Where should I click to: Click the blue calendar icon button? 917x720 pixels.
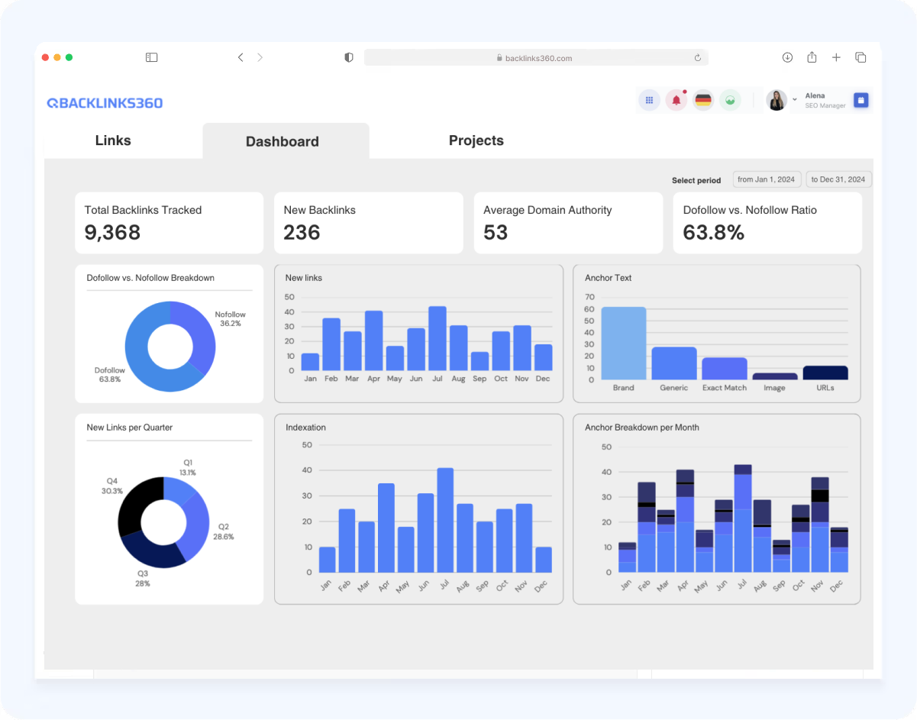(860, 100)
